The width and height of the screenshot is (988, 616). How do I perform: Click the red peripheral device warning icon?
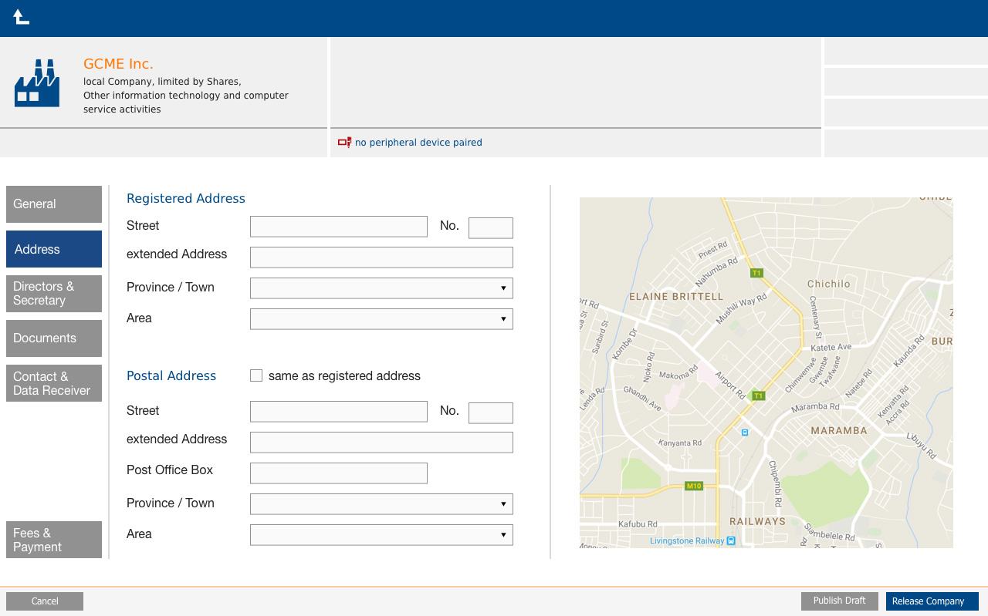[x=344, y=143]
